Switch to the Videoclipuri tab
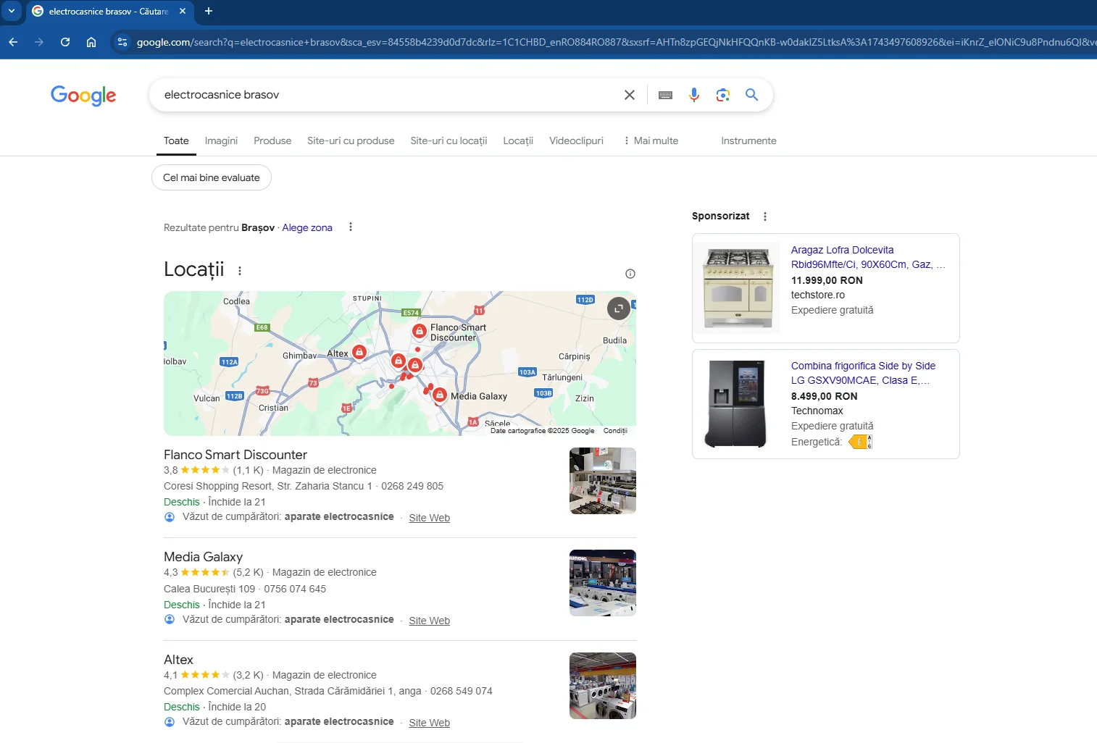The width and height of the screenshot is (1097, 743). pyautogui.click(x=576, y=140)
